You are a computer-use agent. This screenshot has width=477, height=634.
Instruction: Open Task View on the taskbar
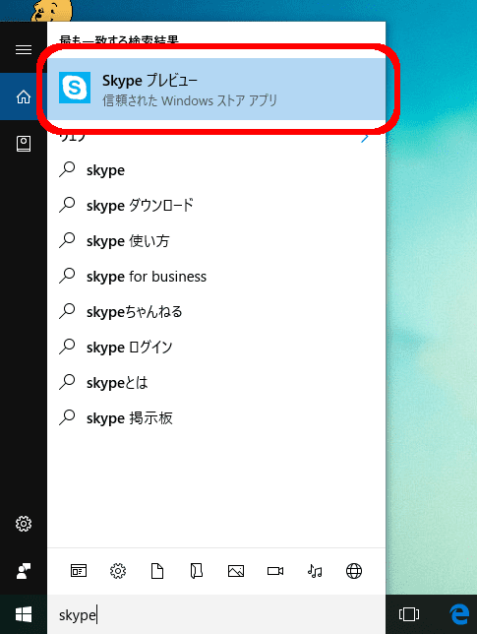click(x=409, y=614)
